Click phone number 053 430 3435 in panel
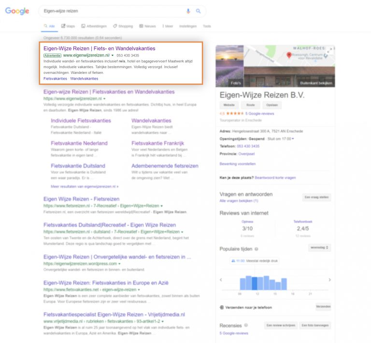Image resolution: width=371 pixels, height=343 pixels. pos(248,146)
